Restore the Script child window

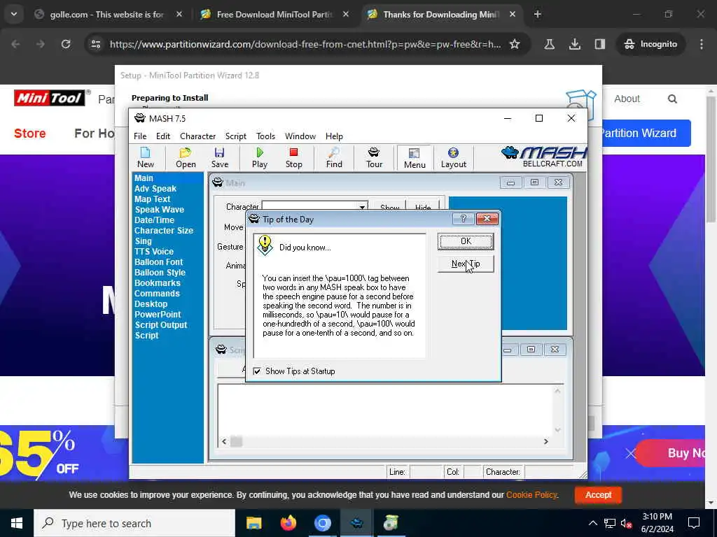(531, 350)
